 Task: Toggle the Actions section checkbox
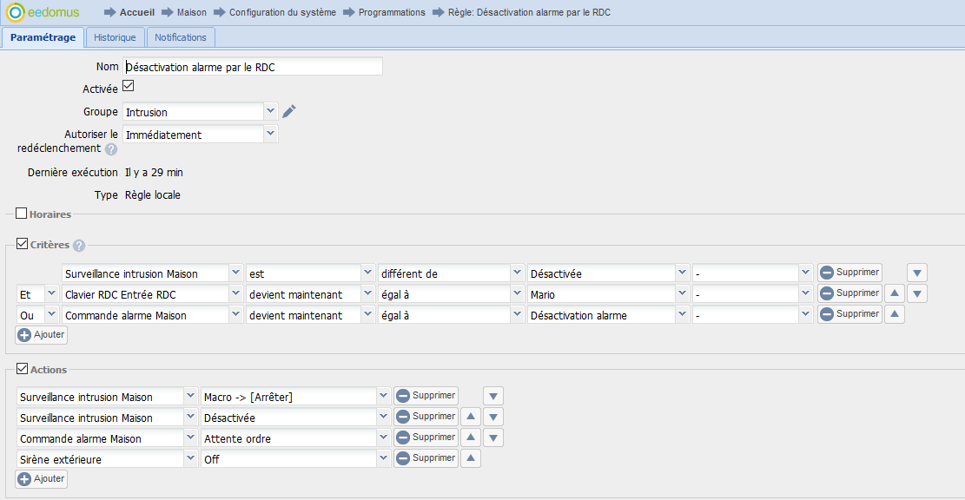pyautogui.click(x=22, y=369)
